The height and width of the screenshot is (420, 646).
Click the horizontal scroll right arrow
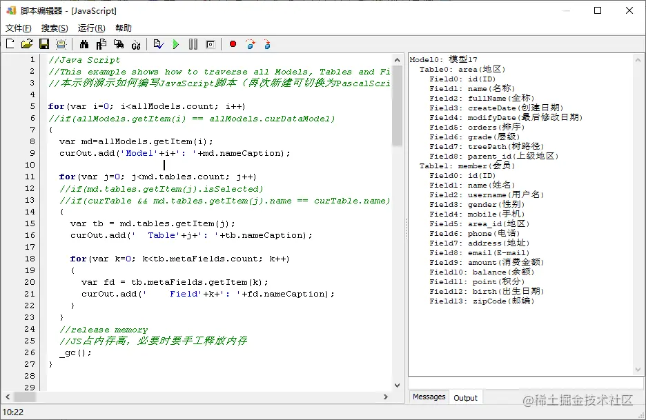point(386,397)
